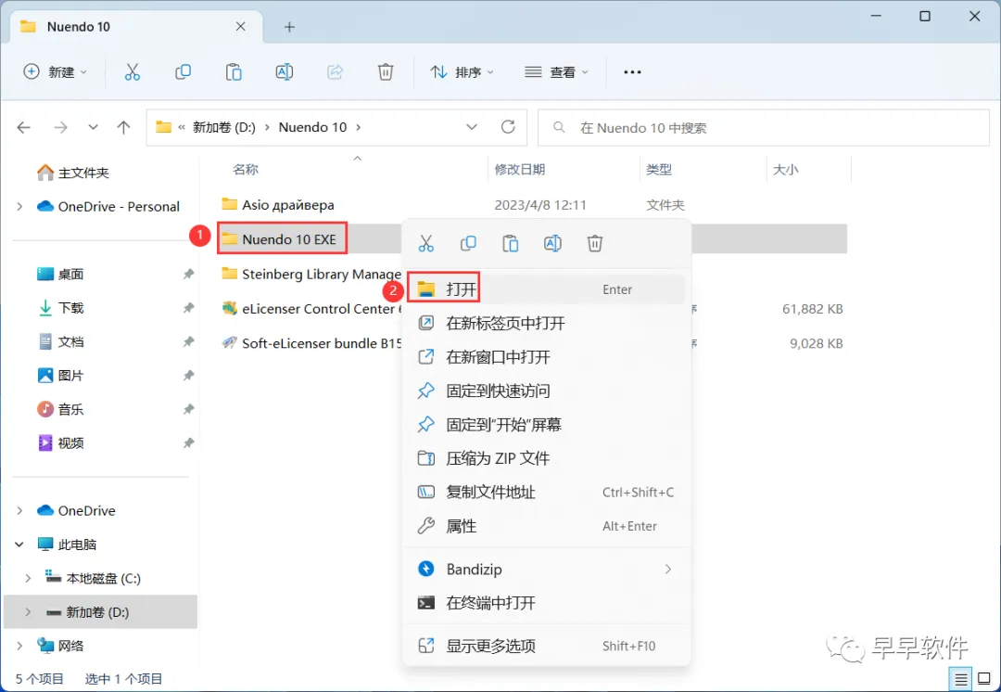Click the Copy icon in the context menu

click(x=468, y=243)
